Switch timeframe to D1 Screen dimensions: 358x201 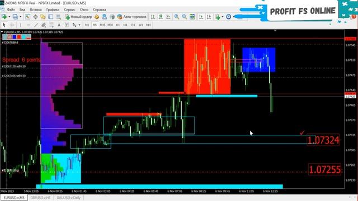[133, 25]
